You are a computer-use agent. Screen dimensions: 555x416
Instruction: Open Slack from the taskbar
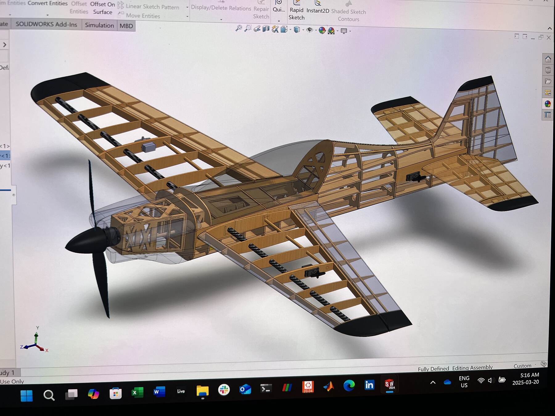coord(224,390)
